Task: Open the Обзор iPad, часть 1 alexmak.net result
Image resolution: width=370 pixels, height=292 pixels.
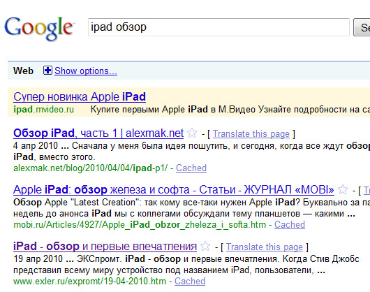Action: (x=98, y=133)
